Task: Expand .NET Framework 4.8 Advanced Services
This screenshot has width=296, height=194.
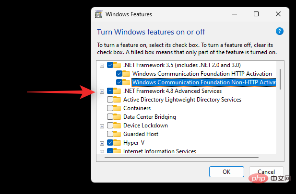Action: pos(102,91)
